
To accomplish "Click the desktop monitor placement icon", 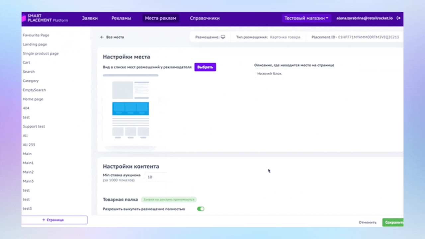I will coord(223,37).
